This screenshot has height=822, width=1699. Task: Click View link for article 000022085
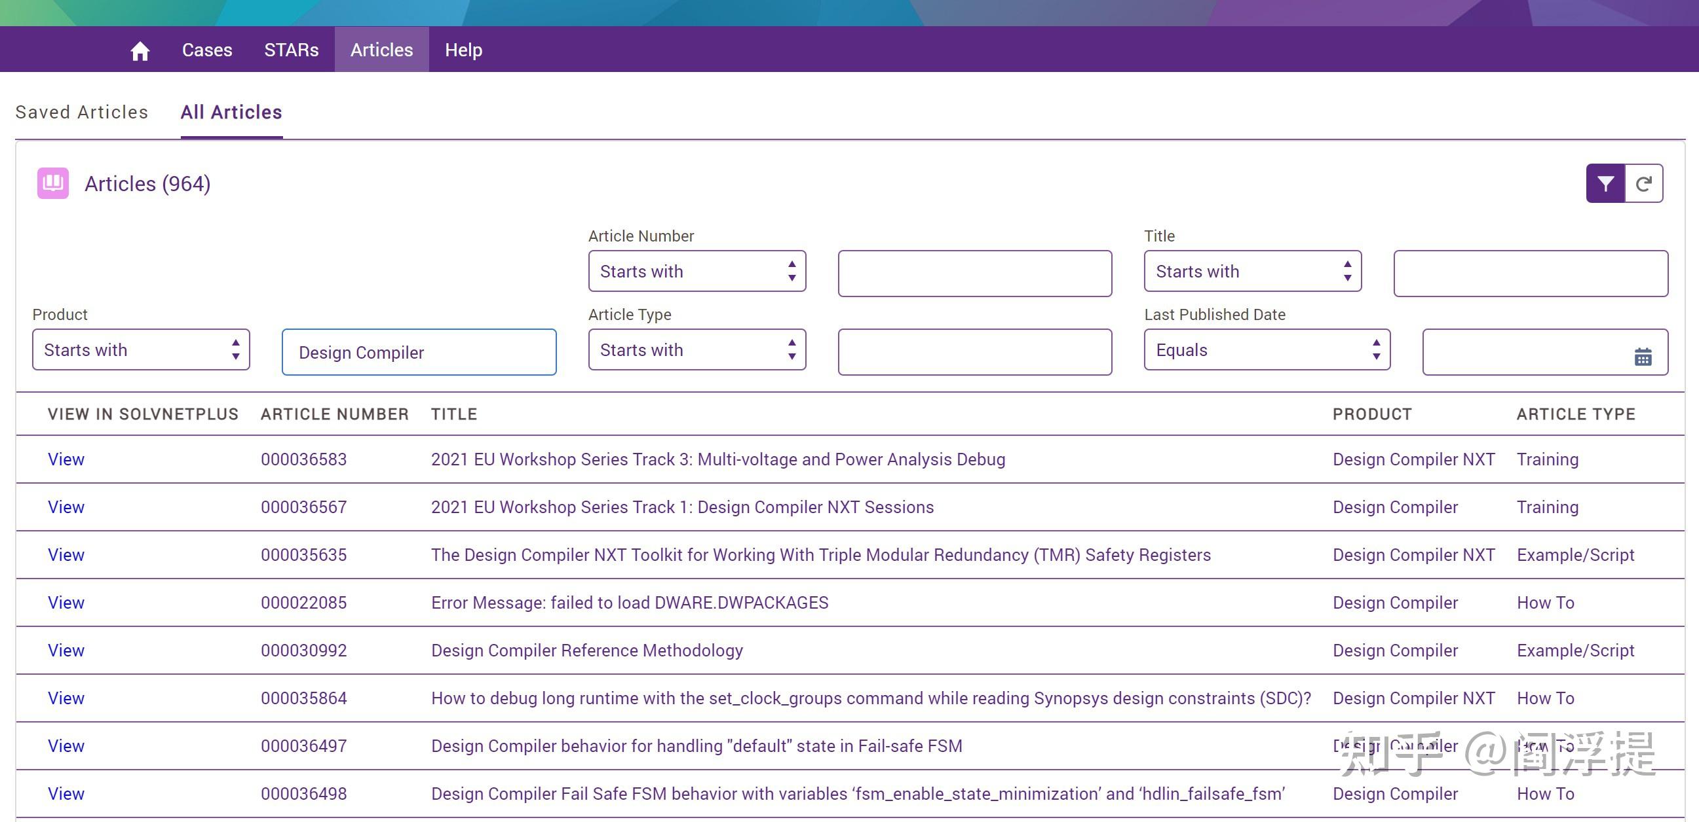click(66, 603)
